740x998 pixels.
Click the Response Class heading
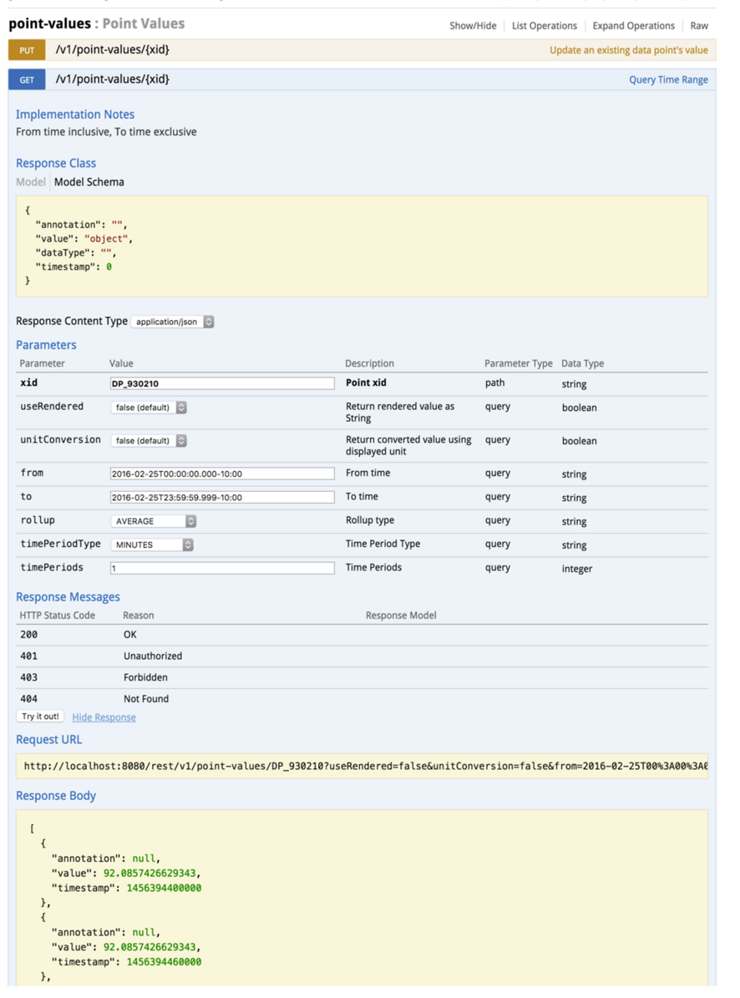56,164
